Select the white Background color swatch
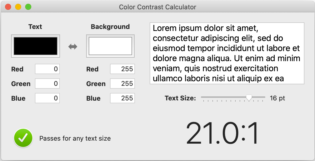Viewport: 315px width, 161px height. coord(110,46)
